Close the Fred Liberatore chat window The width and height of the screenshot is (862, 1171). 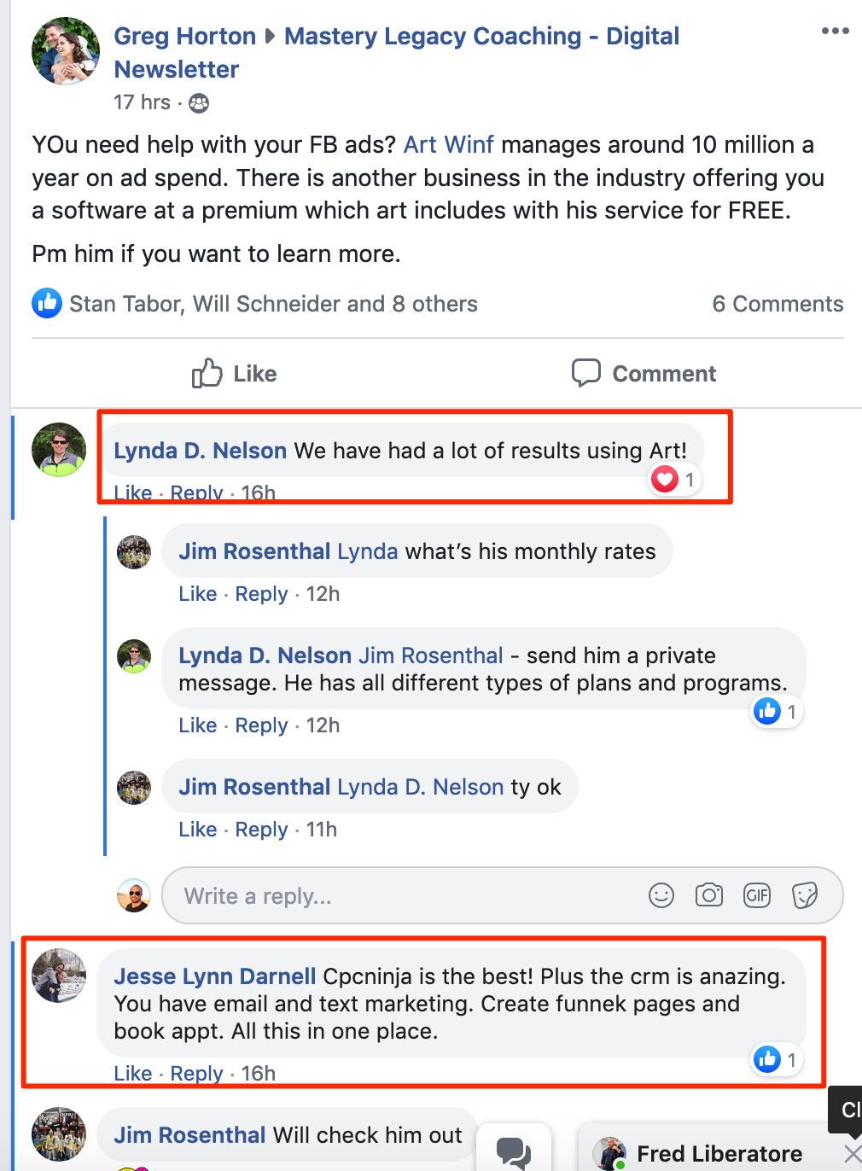coord(851,1152)
